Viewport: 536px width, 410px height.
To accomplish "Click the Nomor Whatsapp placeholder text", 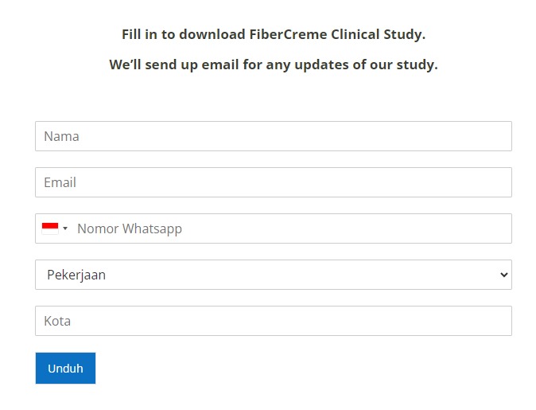I will 130,229.
